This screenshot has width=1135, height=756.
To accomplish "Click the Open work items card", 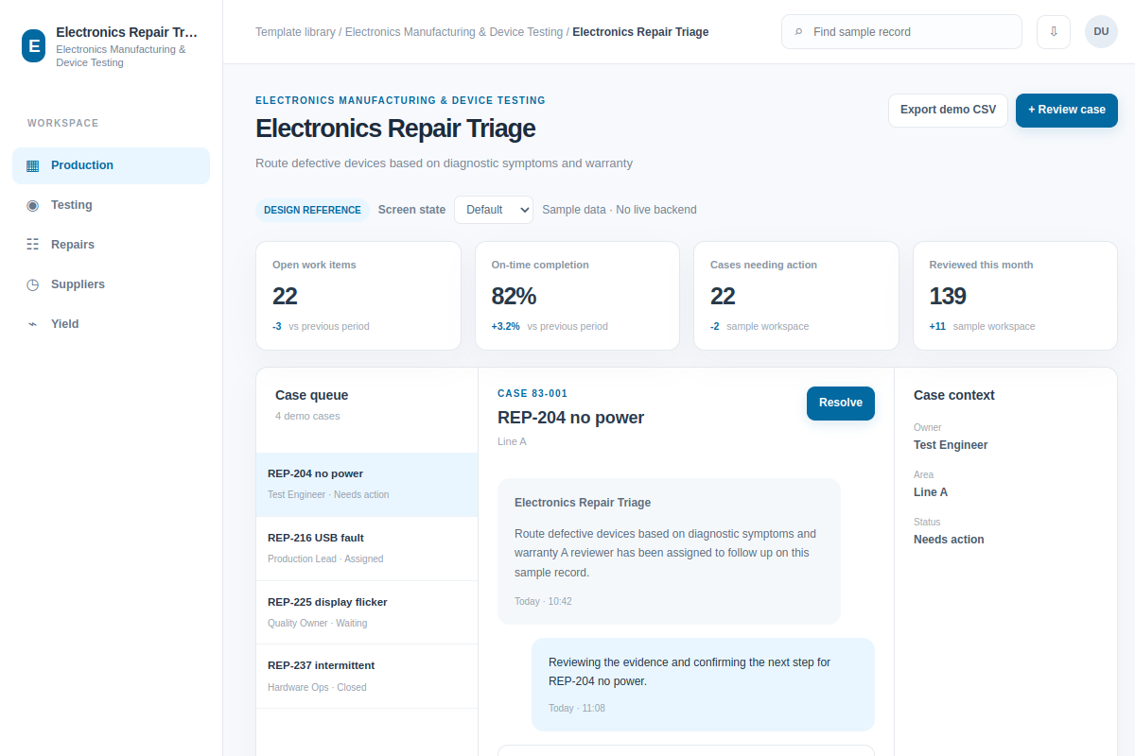I will pyautogui.click(x=358, y=296).
